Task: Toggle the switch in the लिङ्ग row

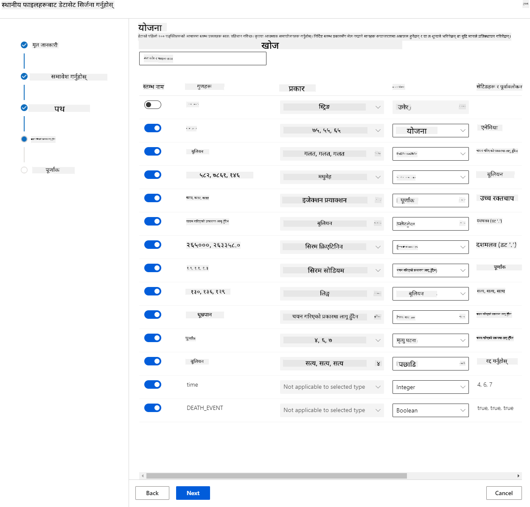Action: click(153, 291)
